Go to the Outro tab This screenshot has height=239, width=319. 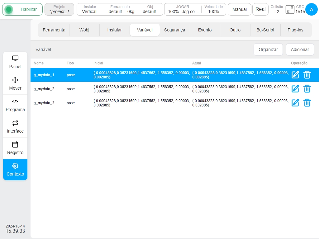coord(235,30)
